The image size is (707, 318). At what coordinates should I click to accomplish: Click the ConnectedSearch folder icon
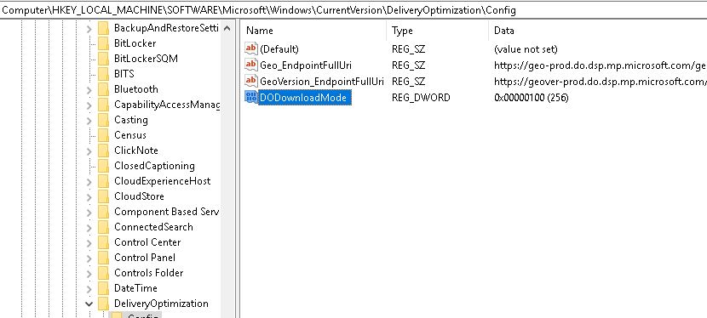(x=103, y=227)
